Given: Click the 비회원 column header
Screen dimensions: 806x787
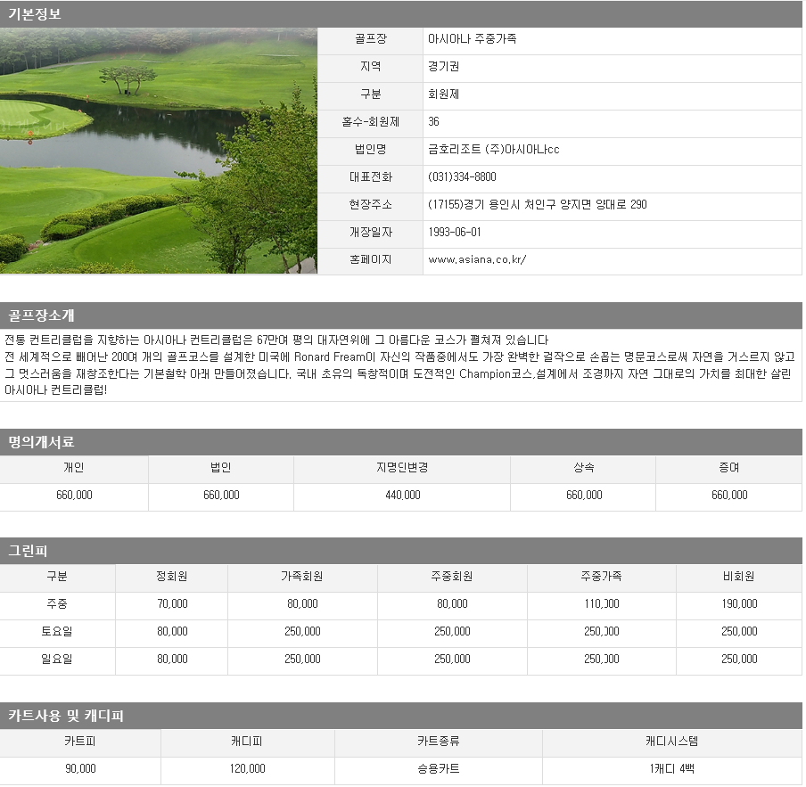Looking at the screenshot, I should (x=738, y=577).
